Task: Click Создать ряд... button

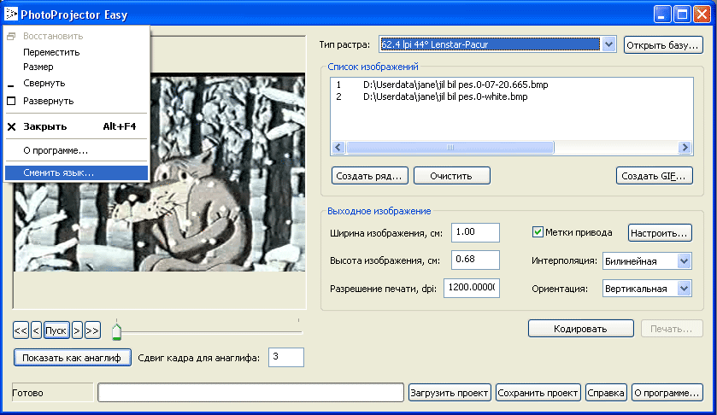Action: click(369, 176)
